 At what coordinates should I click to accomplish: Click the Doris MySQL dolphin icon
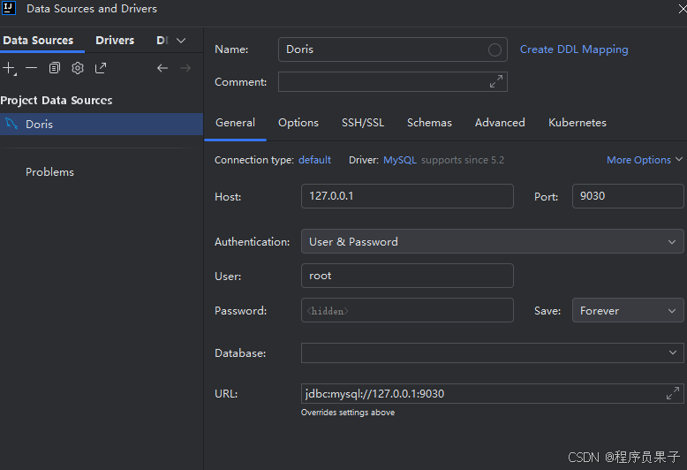11,124
